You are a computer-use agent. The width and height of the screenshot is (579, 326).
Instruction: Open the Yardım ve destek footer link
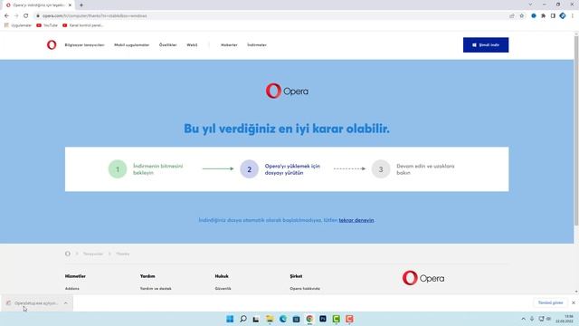click(x=156, y=288)
